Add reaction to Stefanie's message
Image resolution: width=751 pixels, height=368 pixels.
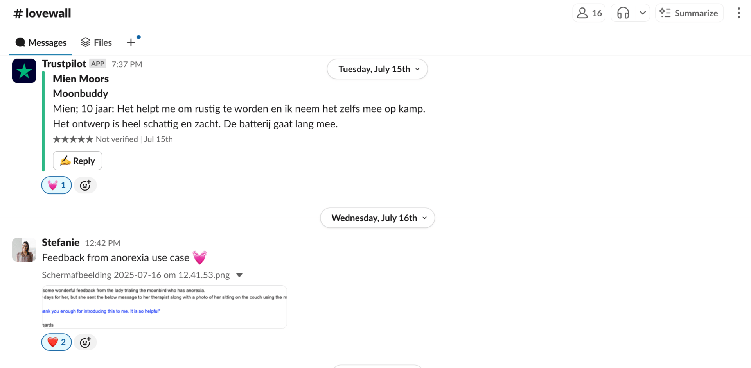click(x=85, y=342)
